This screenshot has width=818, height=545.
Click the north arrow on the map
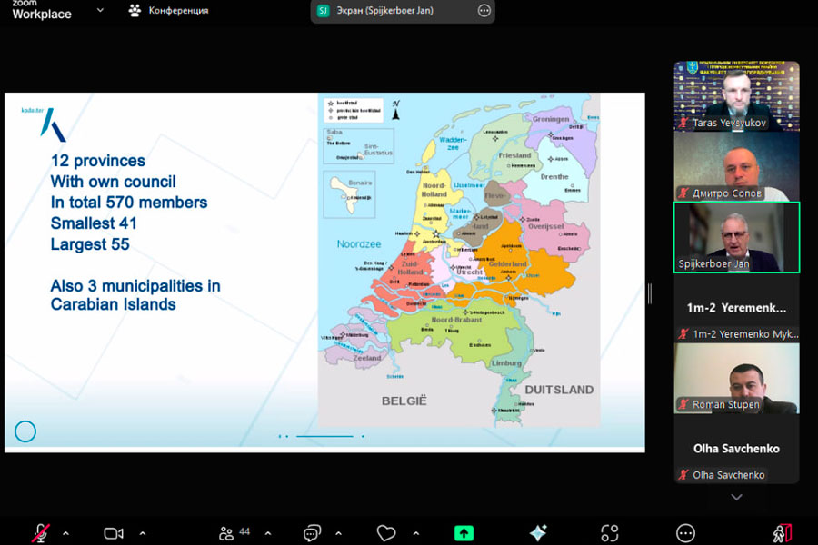click(x=396, y=110)
